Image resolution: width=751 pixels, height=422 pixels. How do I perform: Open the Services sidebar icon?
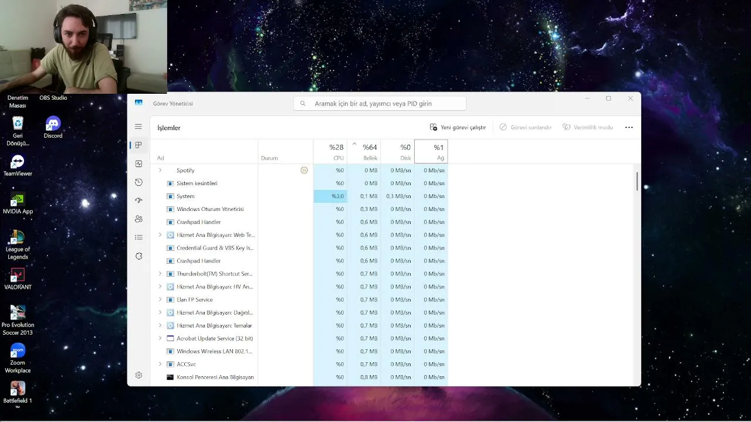(x=138, y=256)
